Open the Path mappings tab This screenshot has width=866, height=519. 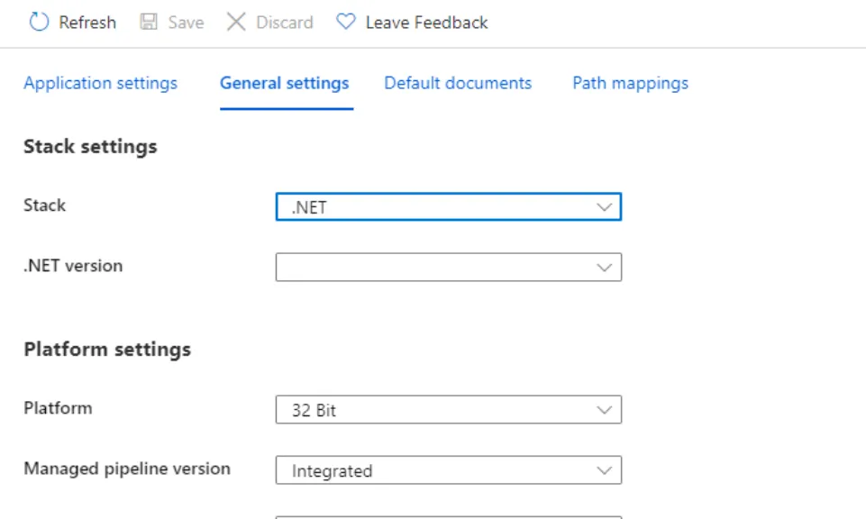[x=630, y=83]
